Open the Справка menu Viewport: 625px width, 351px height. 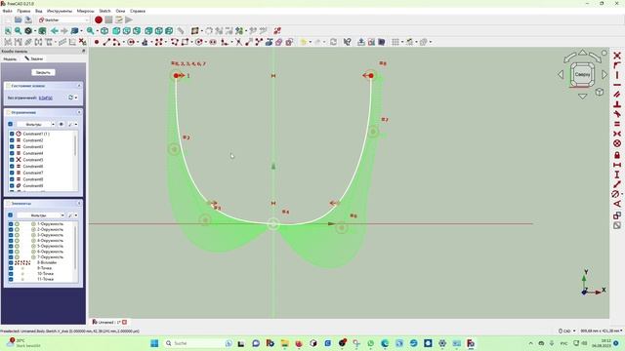pos(138,11)
